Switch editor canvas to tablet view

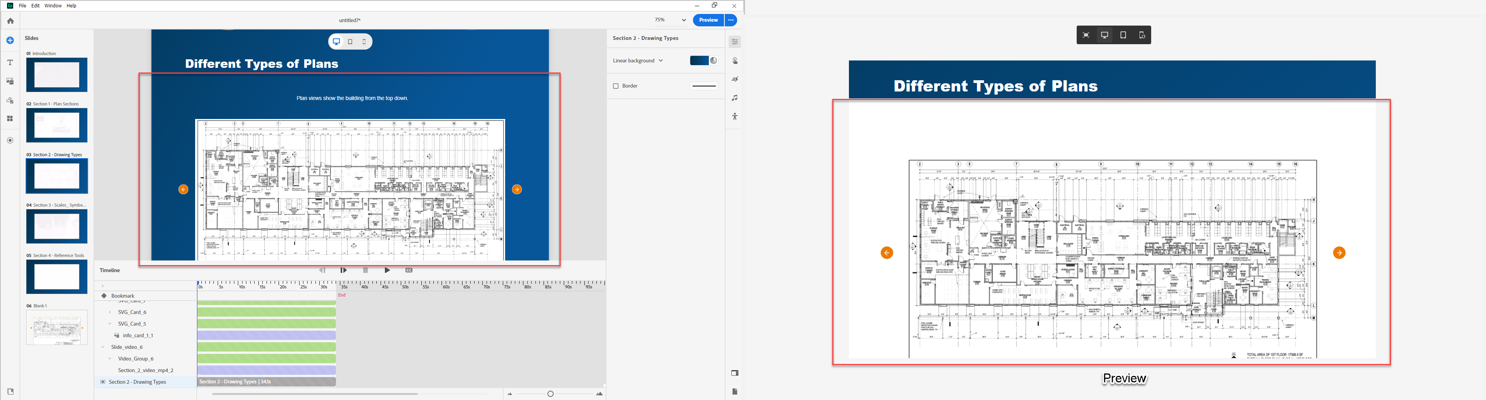(x=350, y=41)
